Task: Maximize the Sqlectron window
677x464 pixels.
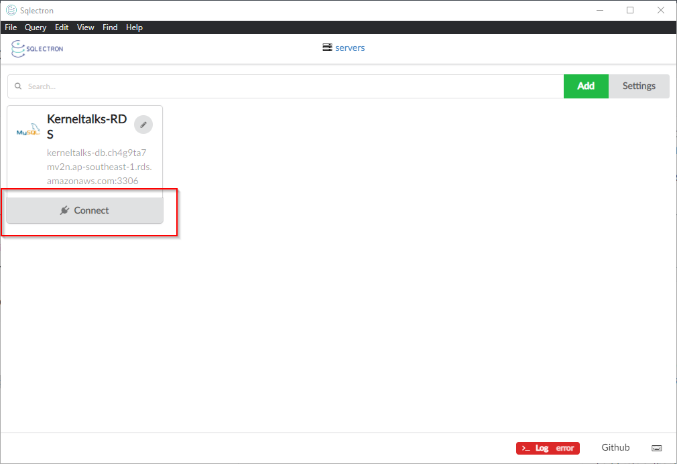Action: [x=630, y=10]
